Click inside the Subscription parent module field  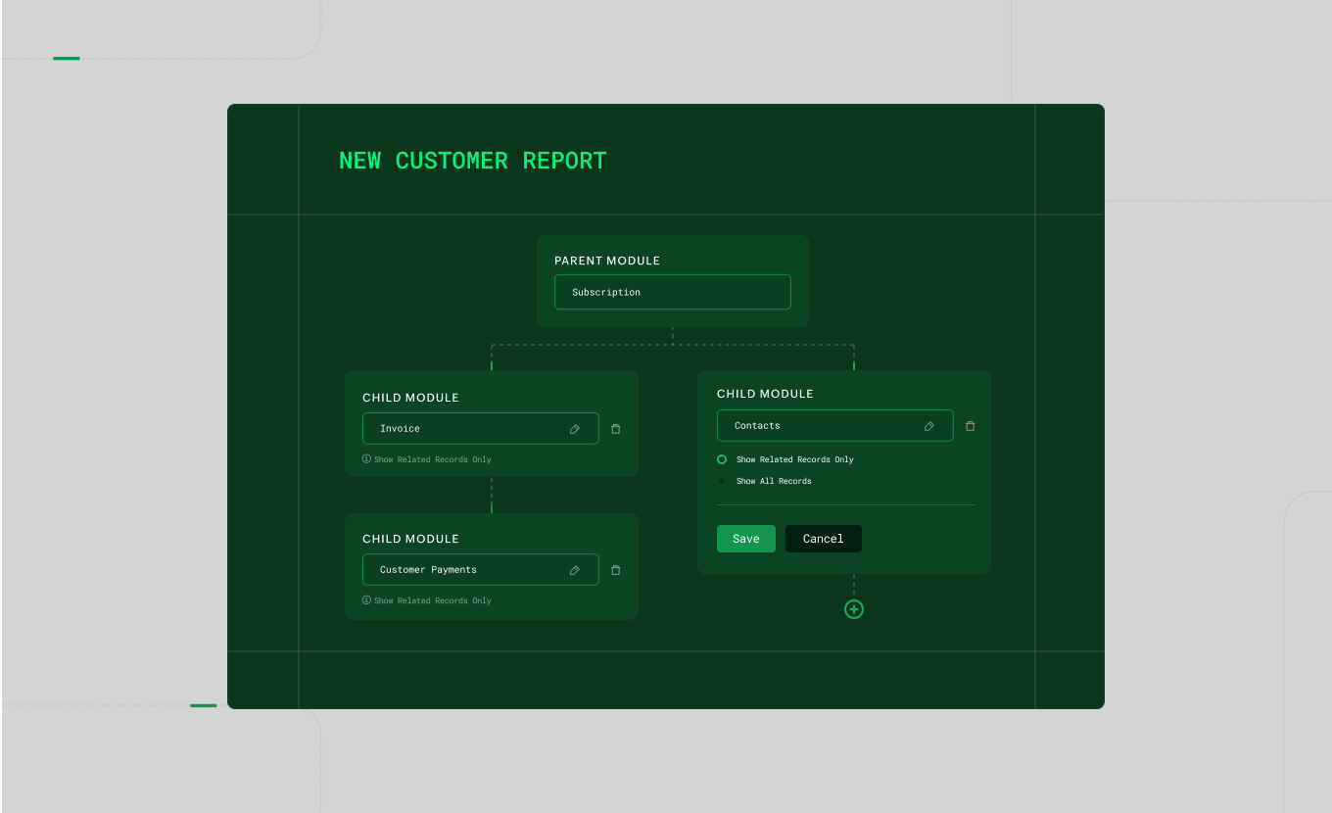(x=672, y=292)
